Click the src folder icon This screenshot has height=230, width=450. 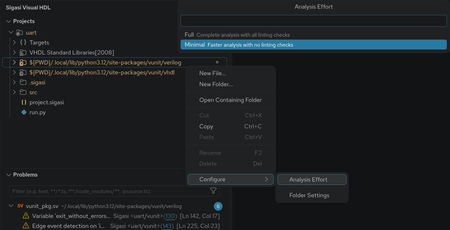coord(23,92)
